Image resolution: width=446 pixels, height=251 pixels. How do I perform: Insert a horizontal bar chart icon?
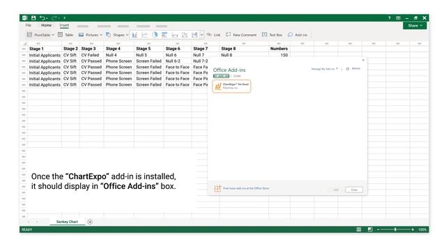tap(164, 35)
